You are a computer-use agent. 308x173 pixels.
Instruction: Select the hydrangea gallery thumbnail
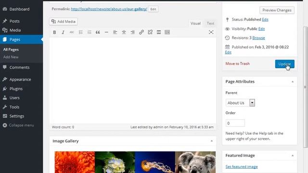click(x=115, y=162)
